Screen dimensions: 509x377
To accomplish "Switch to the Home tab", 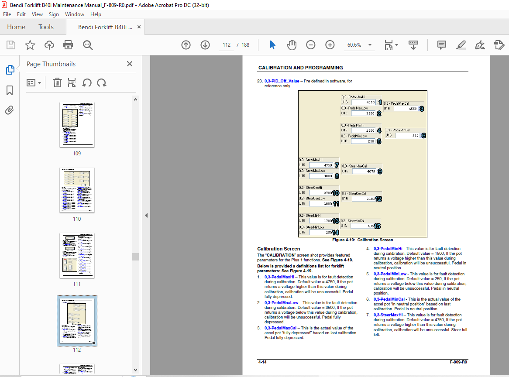I will (x=16, y=27).
